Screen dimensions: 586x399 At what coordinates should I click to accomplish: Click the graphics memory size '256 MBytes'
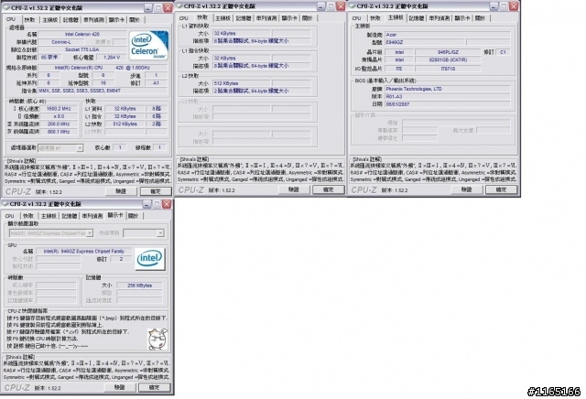(x=139, y=286)
